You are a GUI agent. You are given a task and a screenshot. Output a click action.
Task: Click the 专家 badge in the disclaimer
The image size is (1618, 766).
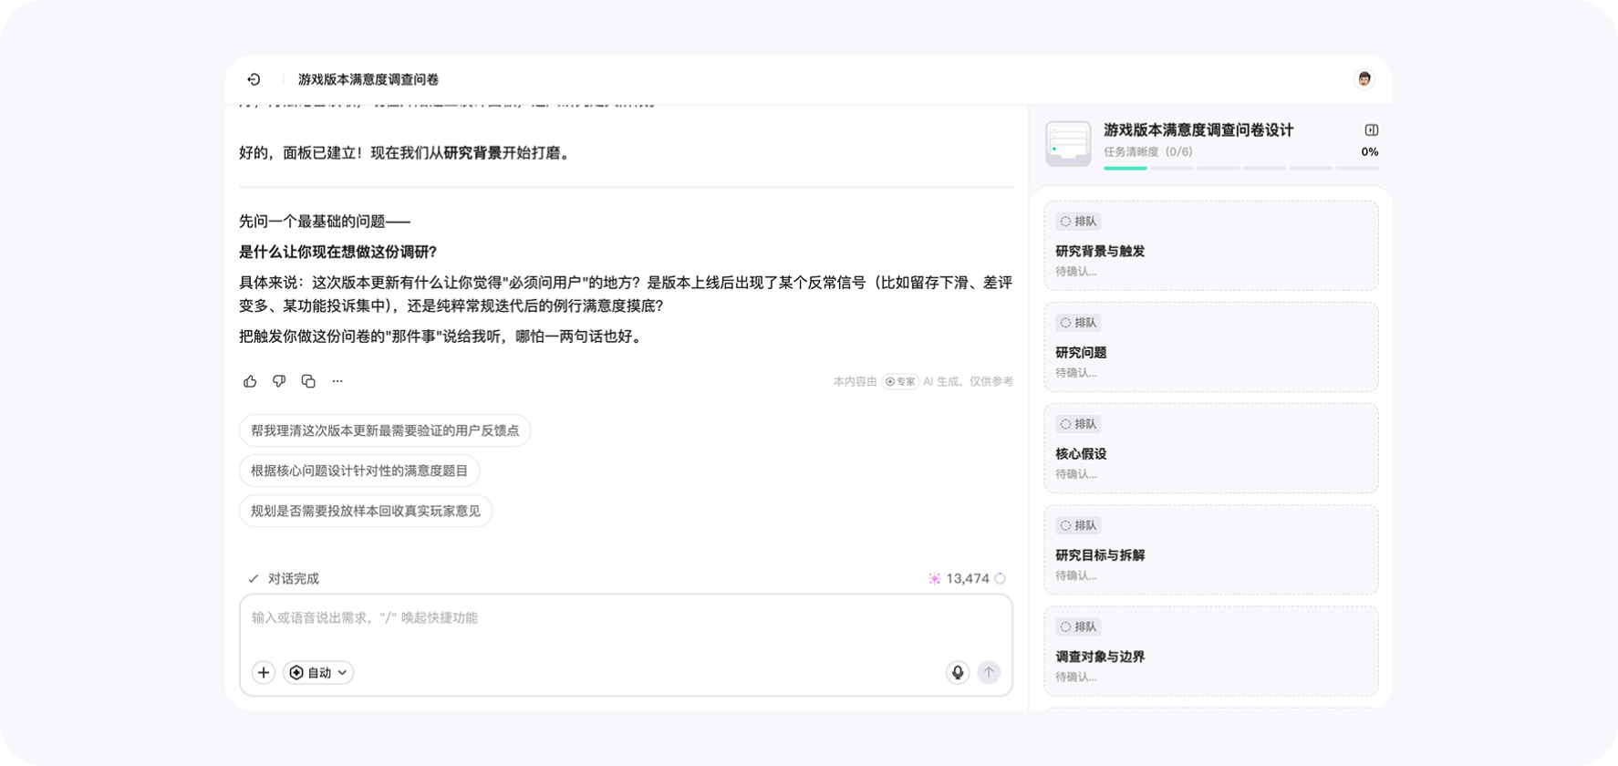tap(900, 382)
